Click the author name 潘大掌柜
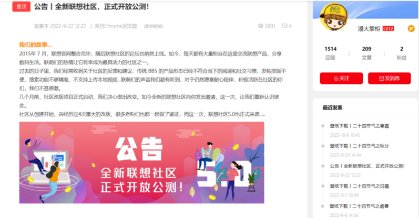This screenshot has width=419, height=218. pyautogui.click(x=369, y=29)
